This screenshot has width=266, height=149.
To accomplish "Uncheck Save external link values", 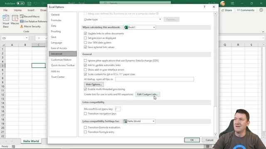I will (x=85, y=47).
